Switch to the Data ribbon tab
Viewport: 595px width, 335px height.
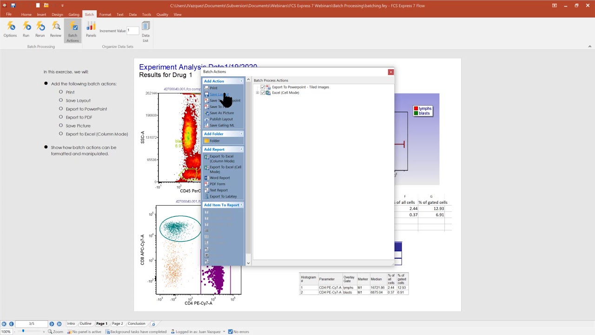[133, 14]
